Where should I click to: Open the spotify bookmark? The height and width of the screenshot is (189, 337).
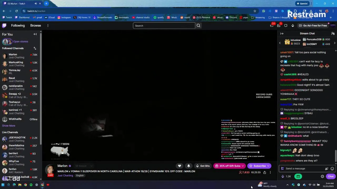pos(158,18)
